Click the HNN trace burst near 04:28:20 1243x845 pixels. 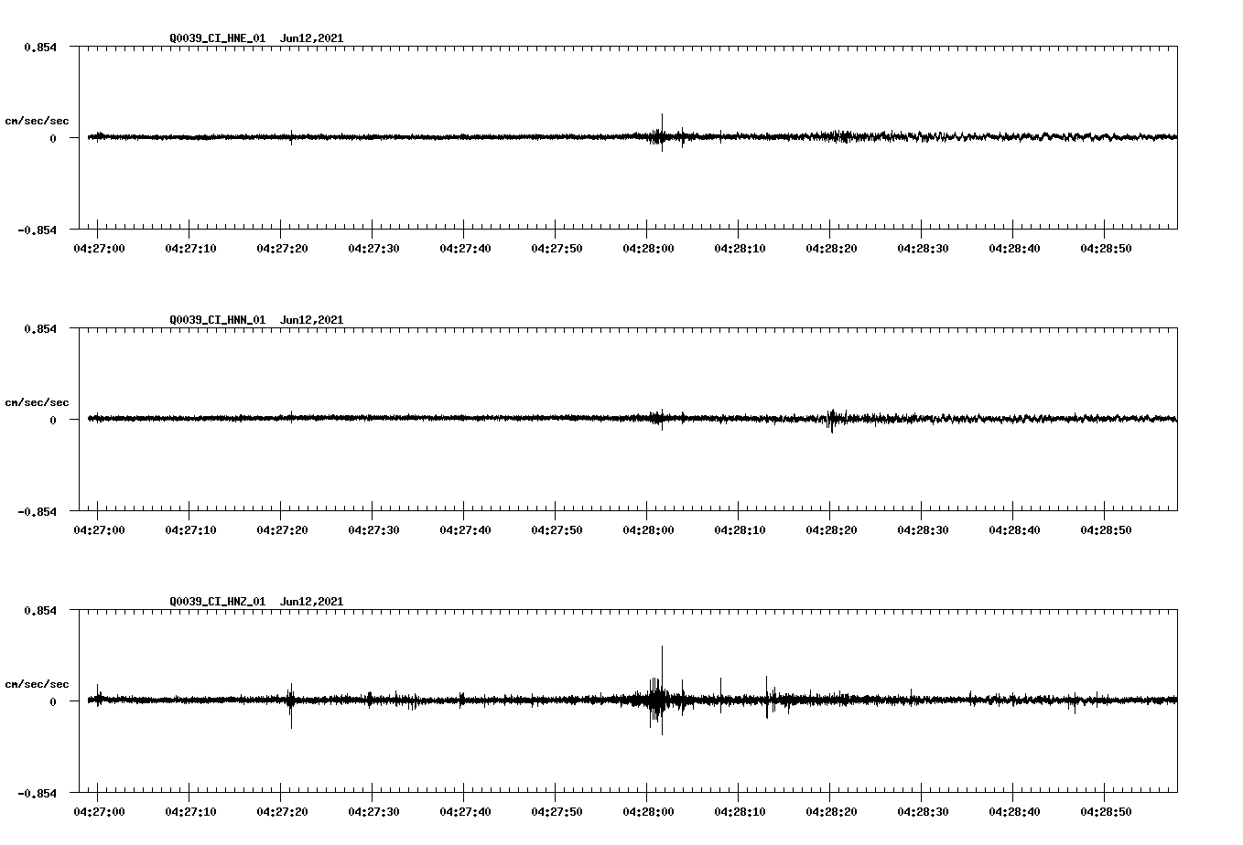coord(831,420)
